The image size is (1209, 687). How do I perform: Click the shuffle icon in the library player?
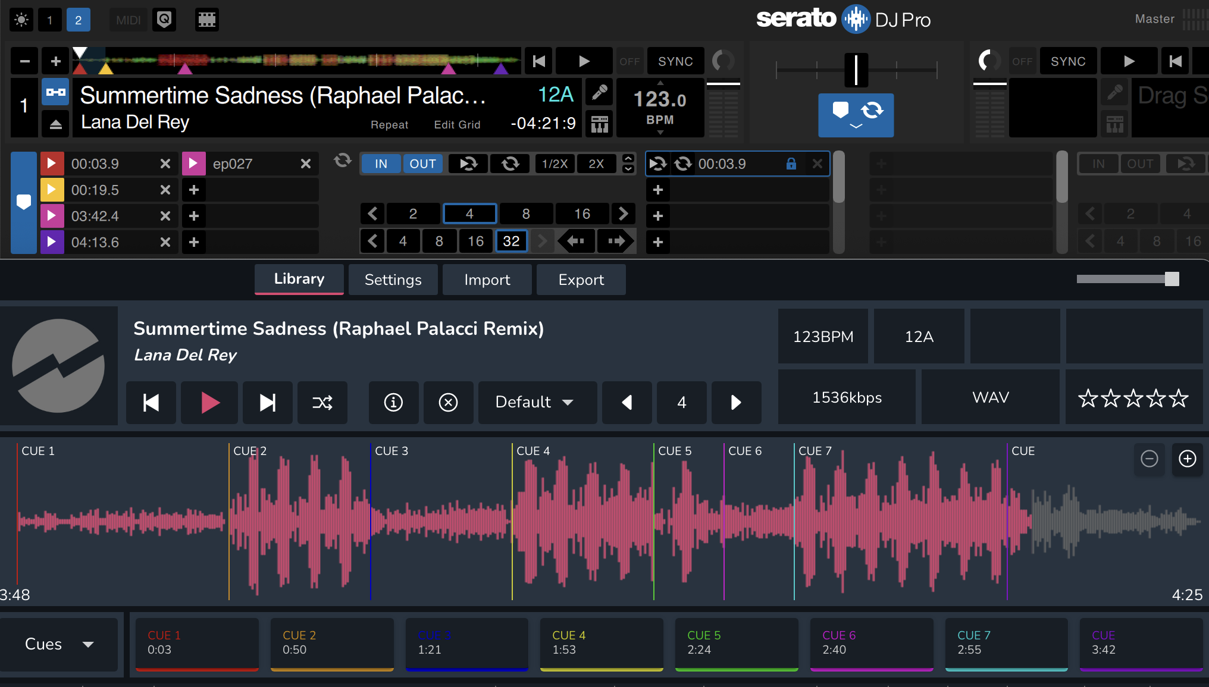322,403
